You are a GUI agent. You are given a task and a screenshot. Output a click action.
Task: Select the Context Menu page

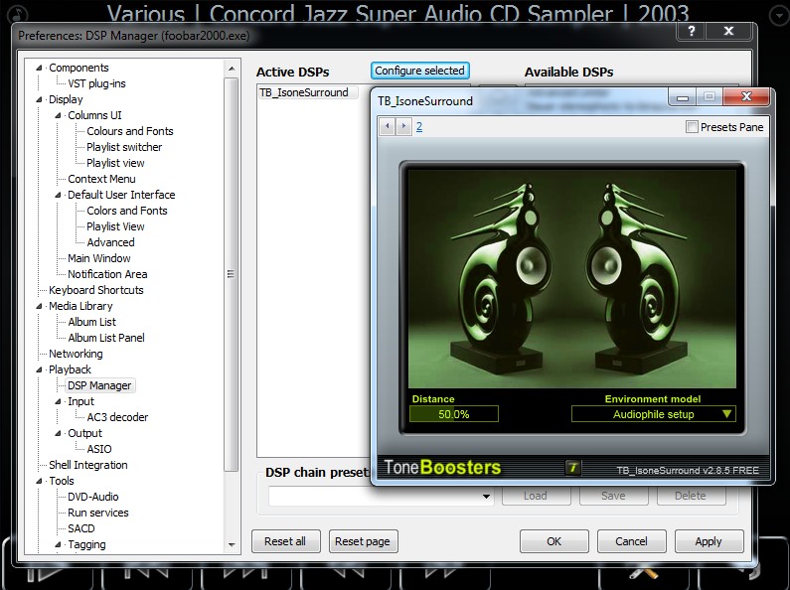[101, 179]
